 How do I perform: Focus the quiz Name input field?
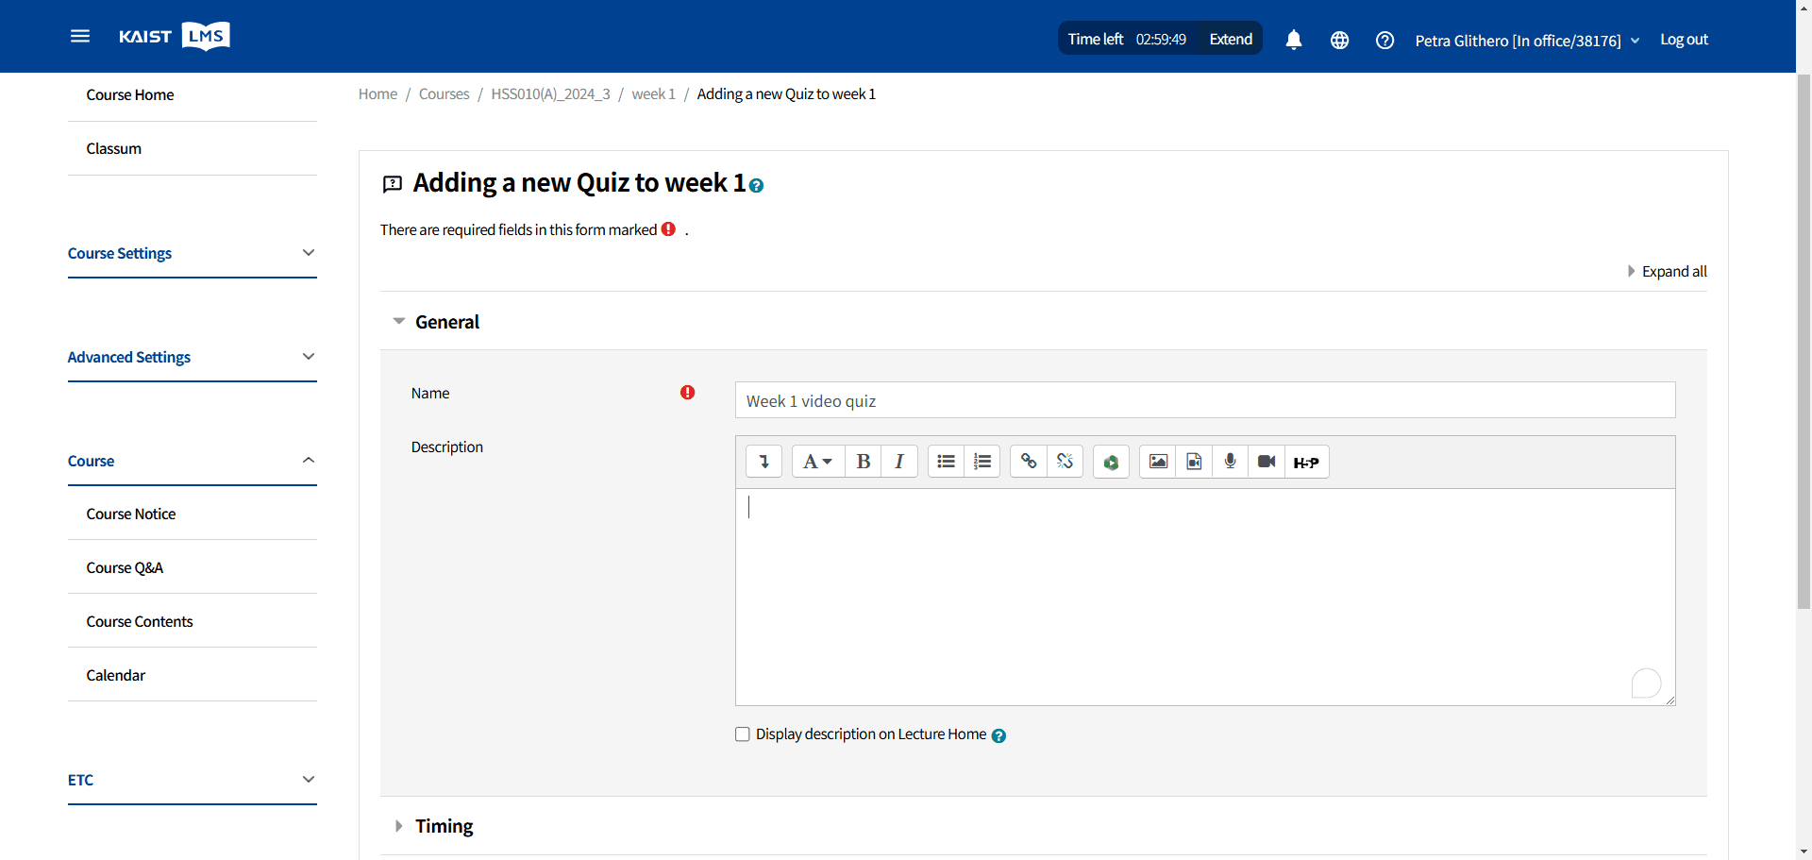pyautogui.click(x=1205, y=400)
